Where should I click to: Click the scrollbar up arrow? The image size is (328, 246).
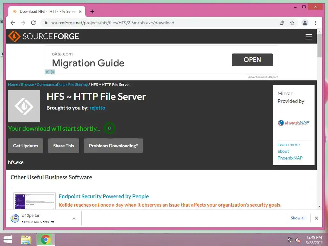pos(319,32)
